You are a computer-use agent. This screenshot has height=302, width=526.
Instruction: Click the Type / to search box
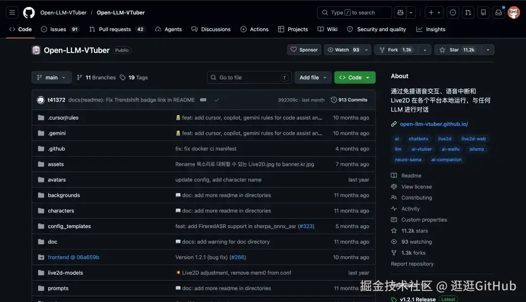pyautogui.click(x=355, y=13)
